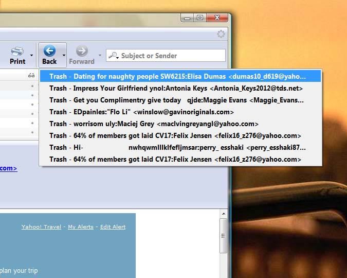Select history entry EDpainles Flo Li
The height and width of the screenshot is (278, 347).
tap(180, 112)
